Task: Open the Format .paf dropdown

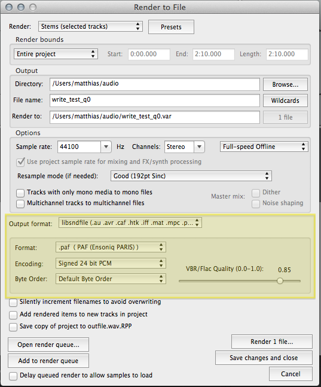Action: point(111,247)
